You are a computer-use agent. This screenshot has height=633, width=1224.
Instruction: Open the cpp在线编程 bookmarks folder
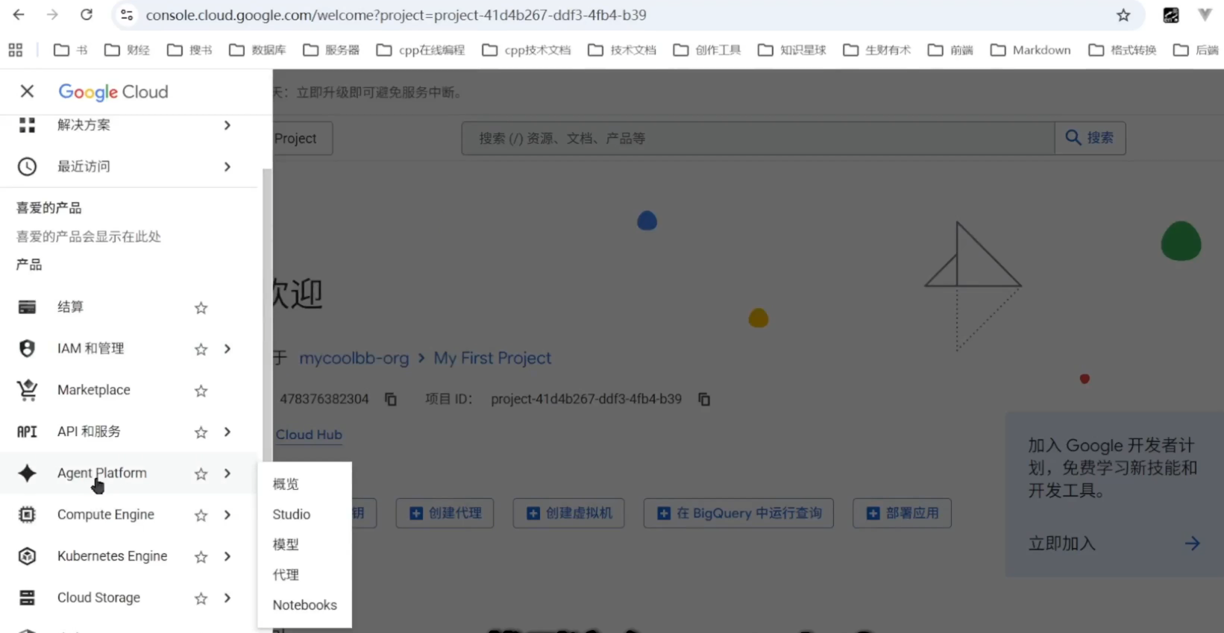[421, 50]
